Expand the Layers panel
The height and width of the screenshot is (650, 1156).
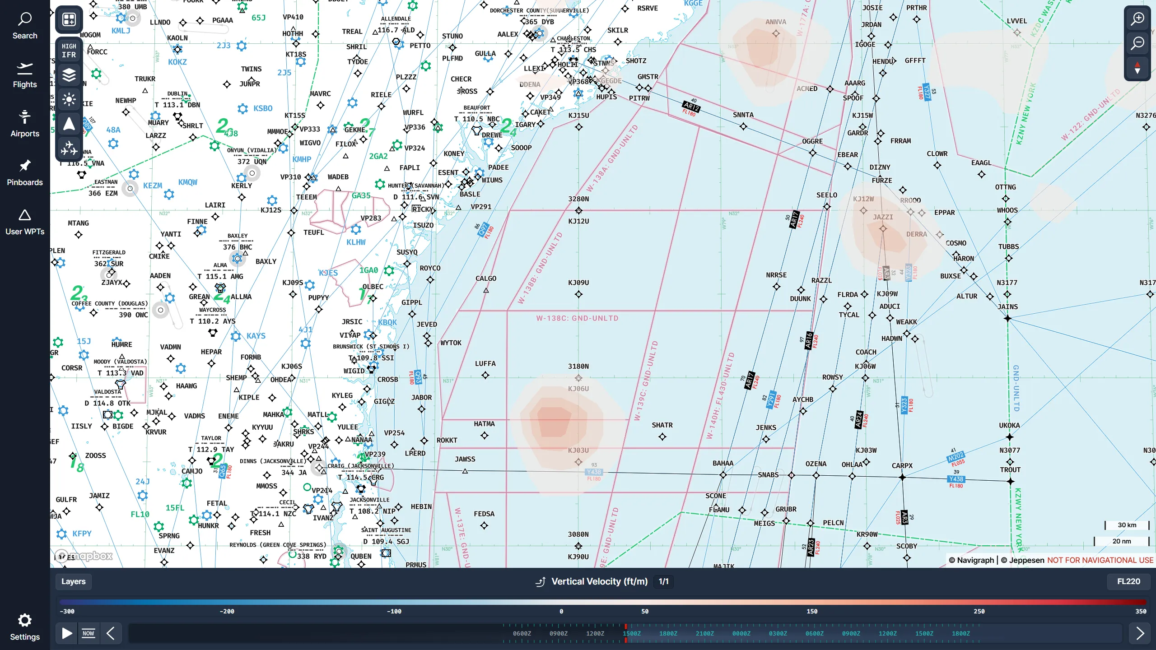(x=73, y=581)
